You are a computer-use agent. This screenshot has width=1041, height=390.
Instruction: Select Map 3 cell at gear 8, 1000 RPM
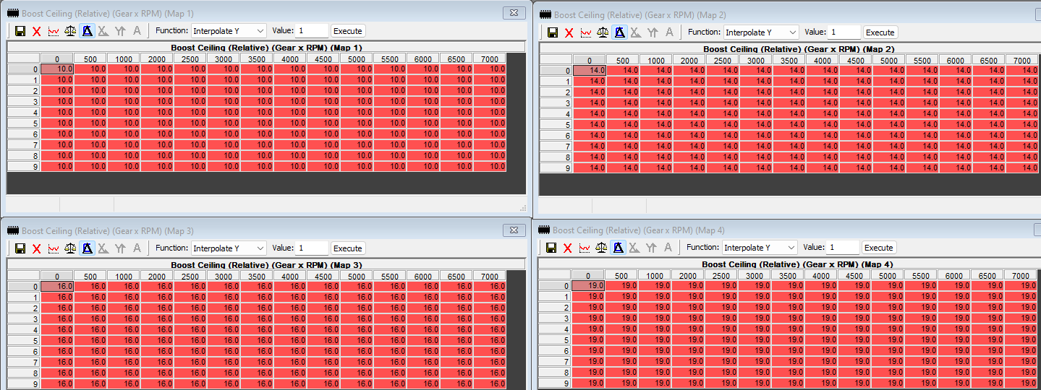(x=124, y=373)
